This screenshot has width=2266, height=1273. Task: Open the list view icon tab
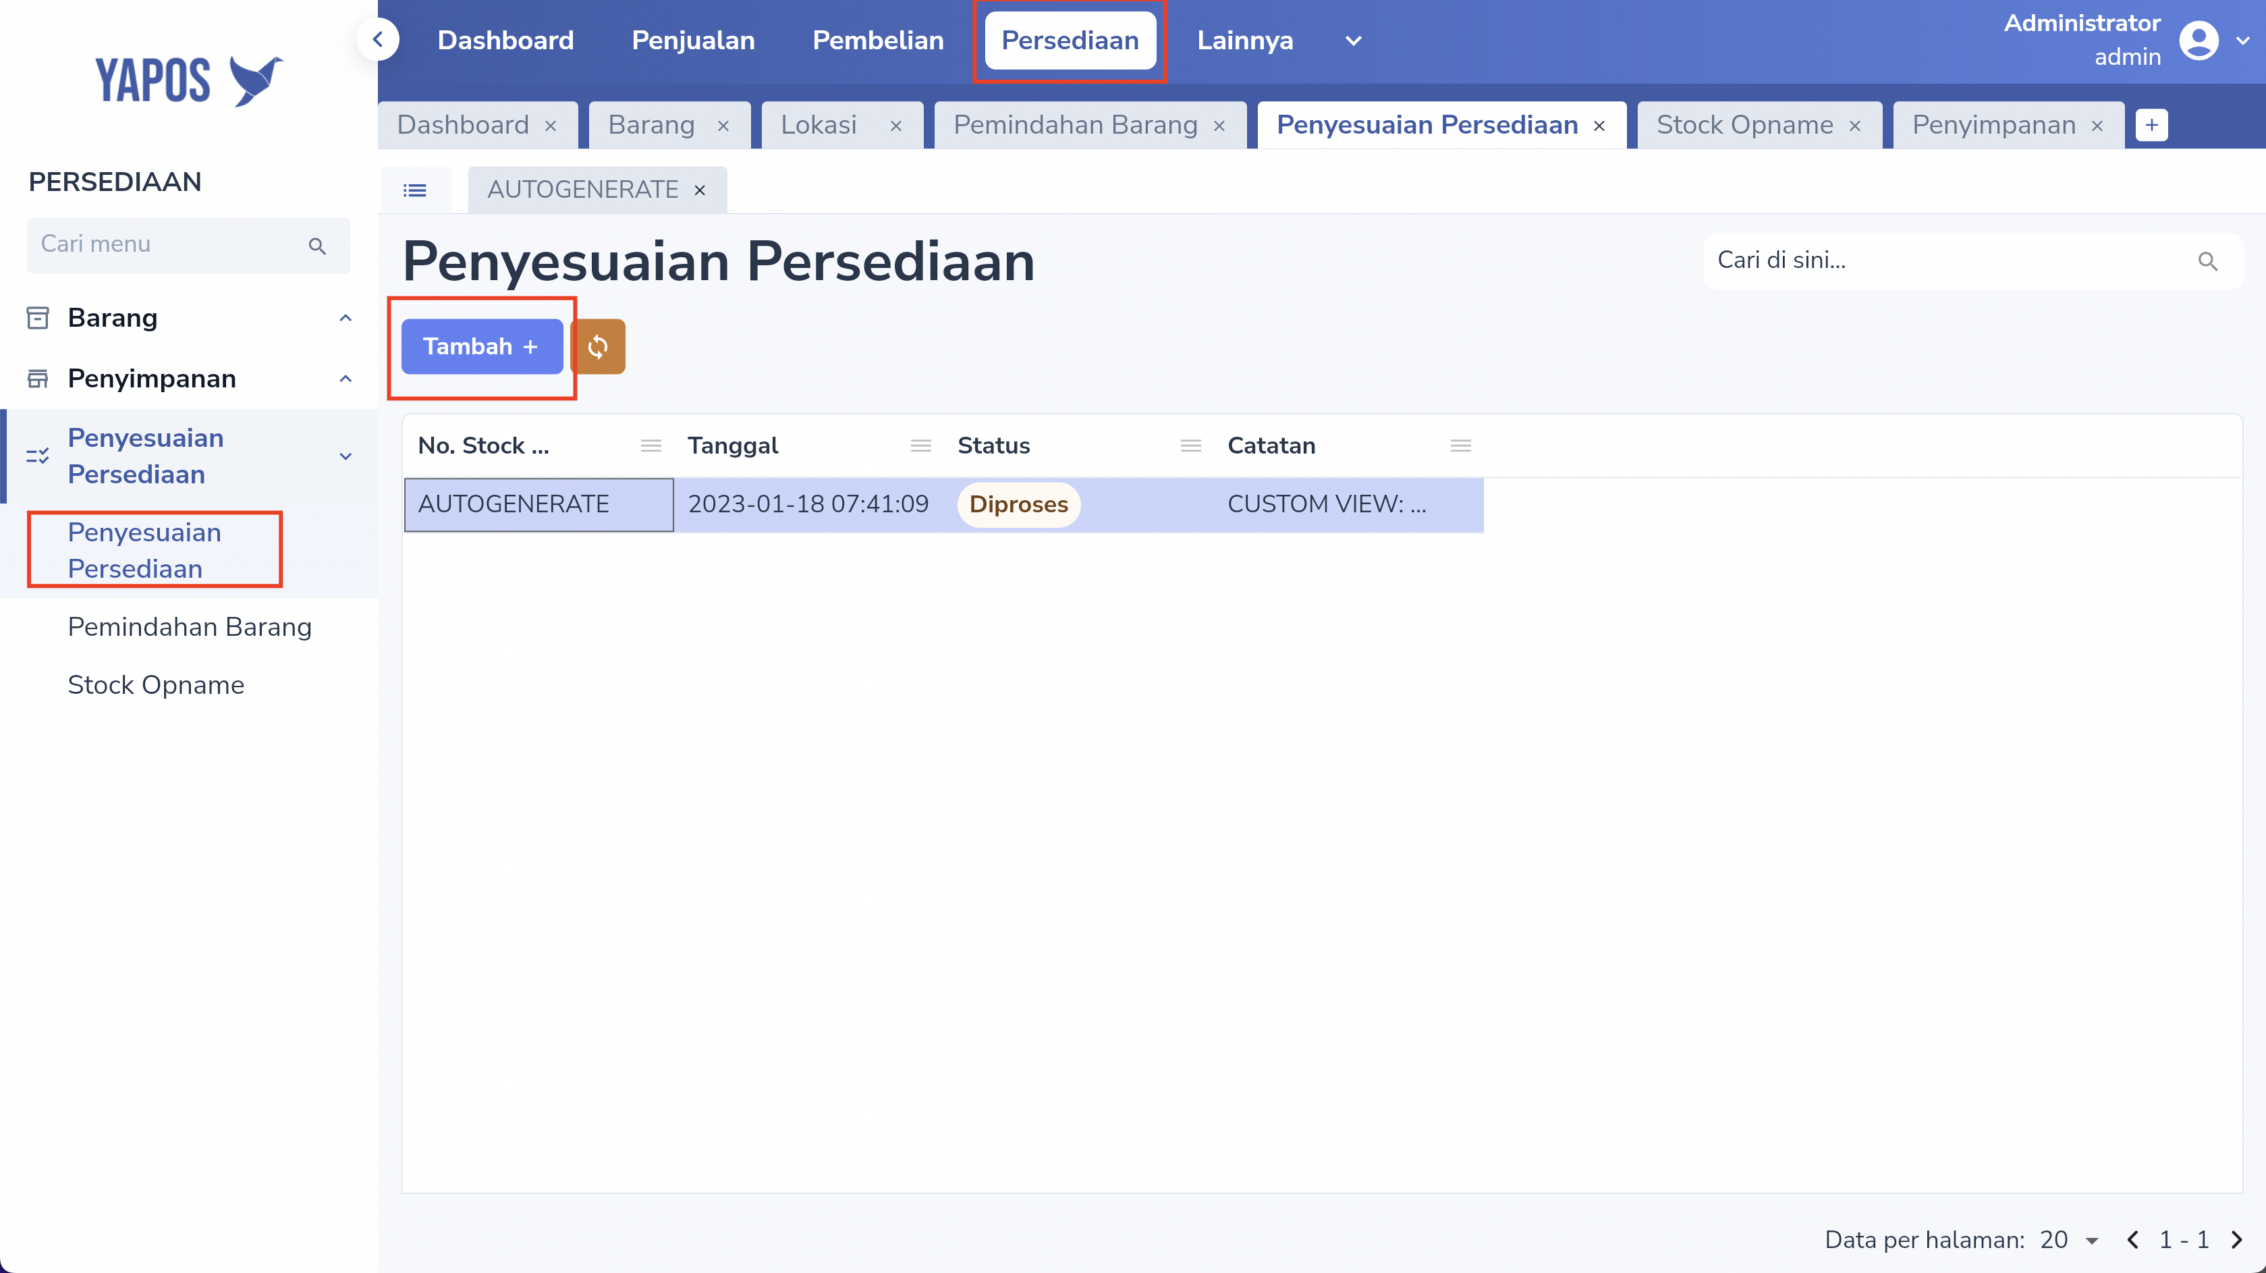point(415,190)
